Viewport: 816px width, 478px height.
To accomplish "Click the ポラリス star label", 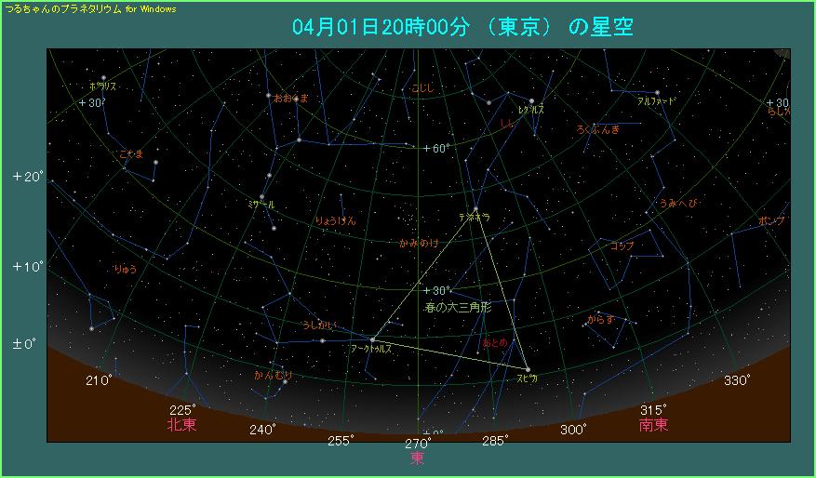I will point(102,86).
